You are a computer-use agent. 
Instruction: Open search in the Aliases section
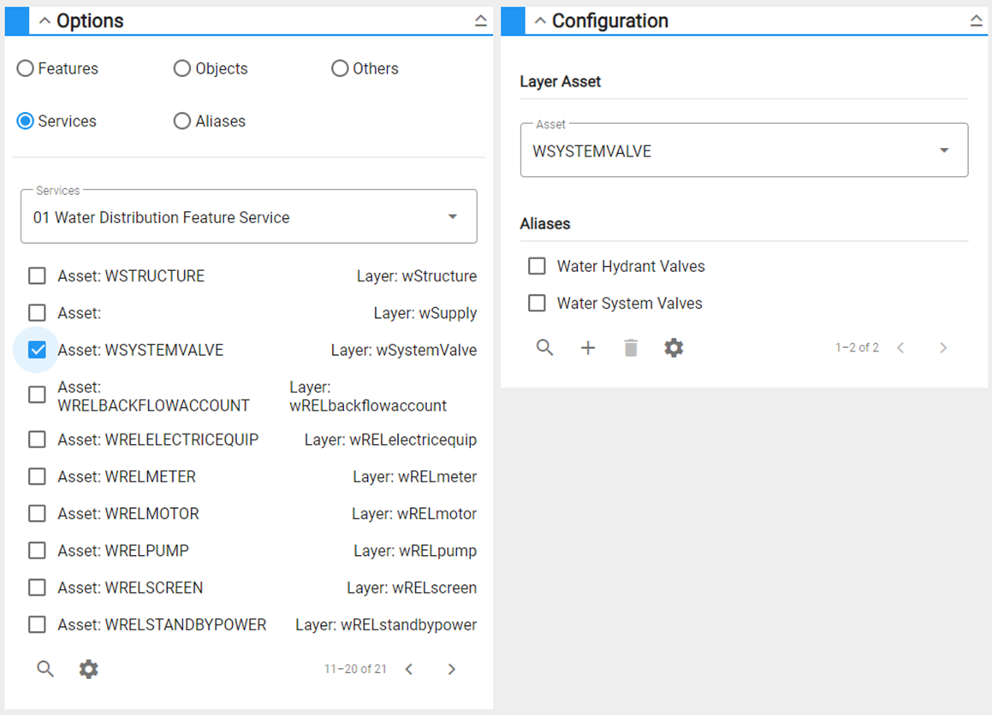[x=544, y=347]
